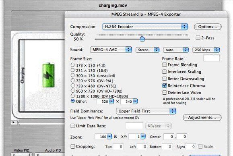Open the Compression codec dropdown
The height and width of the screenshot is (156, 233).
[145, 27]
